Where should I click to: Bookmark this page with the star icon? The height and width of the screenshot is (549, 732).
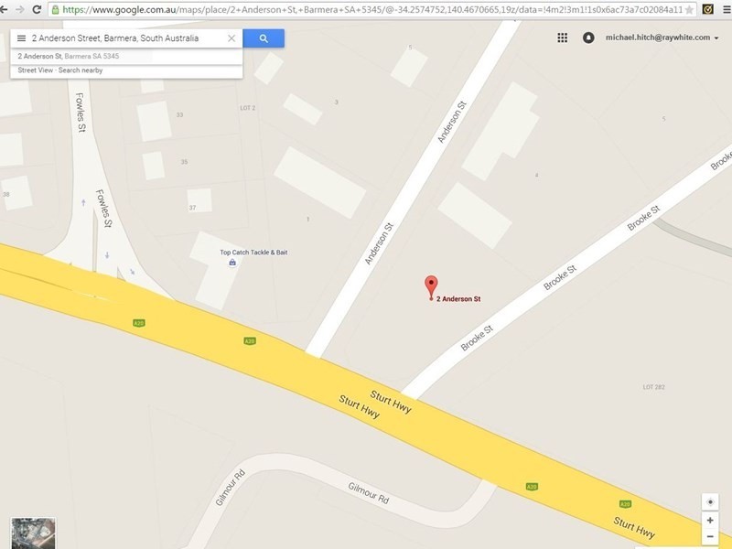click(x=690, y=9)
